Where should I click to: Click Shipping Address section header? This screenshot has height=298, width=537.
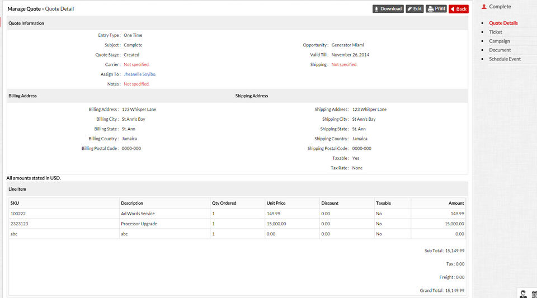tap(251, 96)
